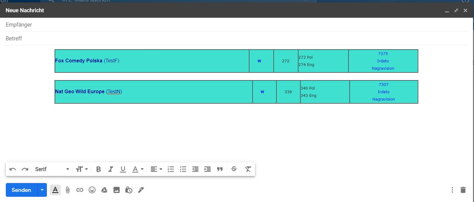
Task: Toggle strikethrough formatting
Action: coord(234,169)
